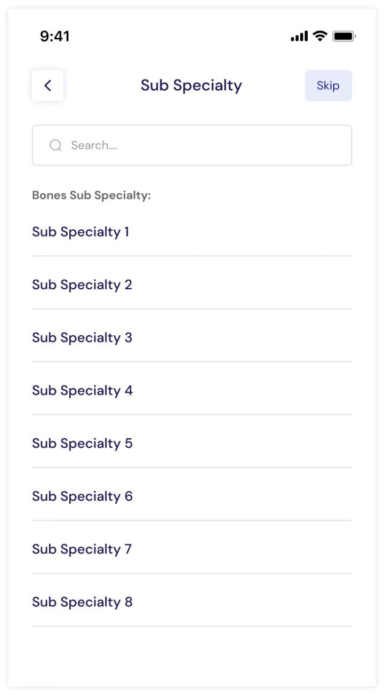
Task: Choose the Sub Specialty 6 item
Action: click(82, 496)
